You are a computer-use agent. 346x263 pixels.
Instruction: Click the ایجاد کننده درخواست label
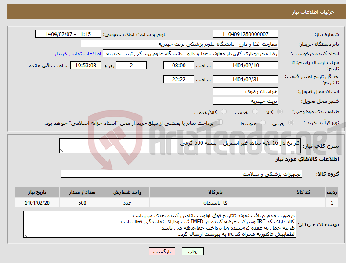pyautogui.click(x=314, y=54)
